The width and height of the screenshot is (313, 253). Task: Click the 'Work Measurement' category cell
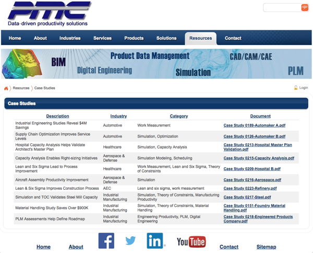154,125
